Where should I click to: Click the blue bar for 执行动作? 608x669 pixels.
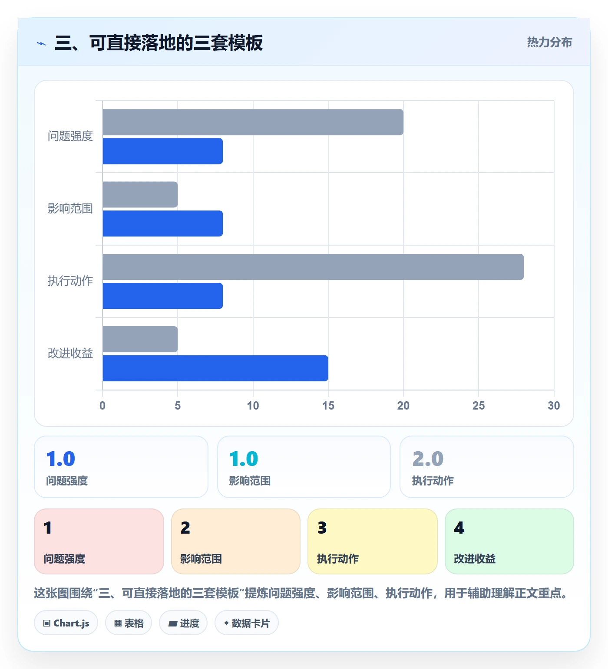pyautogui.click(x=163, y=296)
